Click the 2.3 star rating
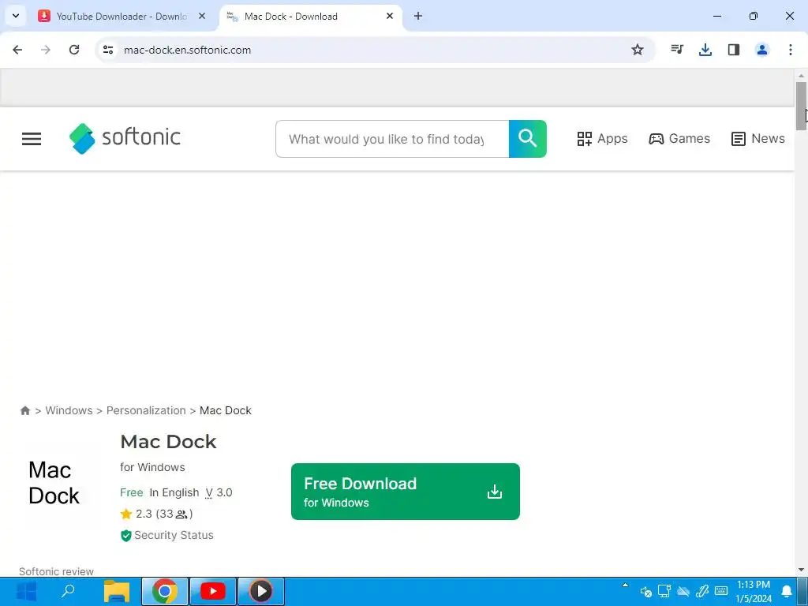Viewport: 808px width, 606px height. point(156,514)
